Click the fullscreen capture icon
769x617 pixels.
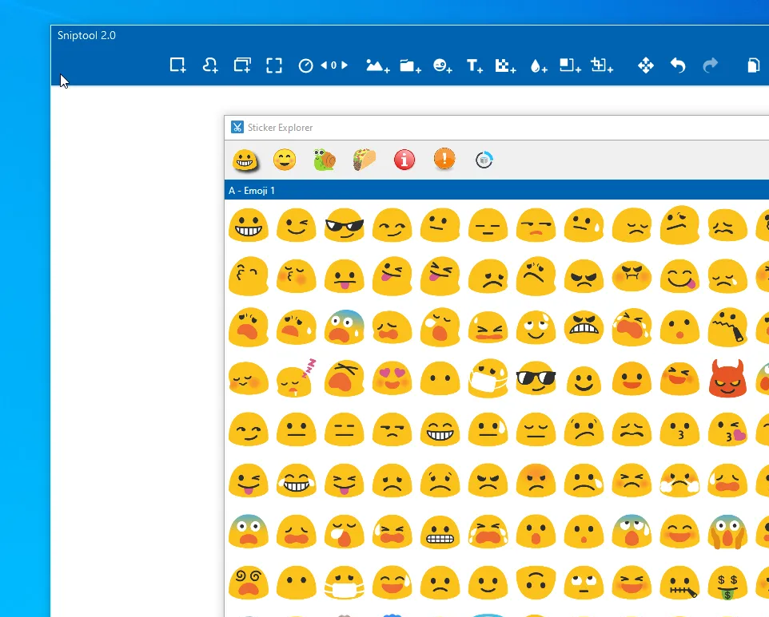coord(274,65)
